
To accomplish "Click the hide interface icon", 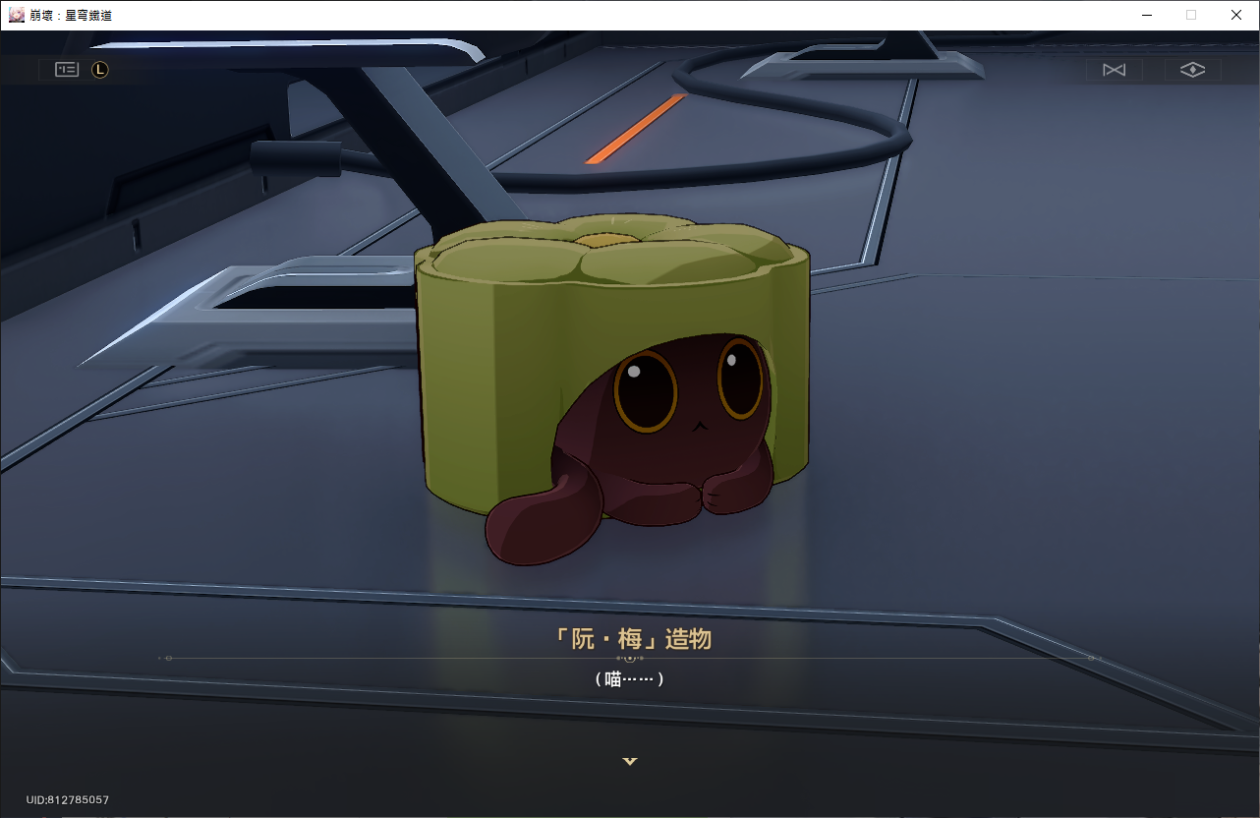I will tap(1192, 70).
